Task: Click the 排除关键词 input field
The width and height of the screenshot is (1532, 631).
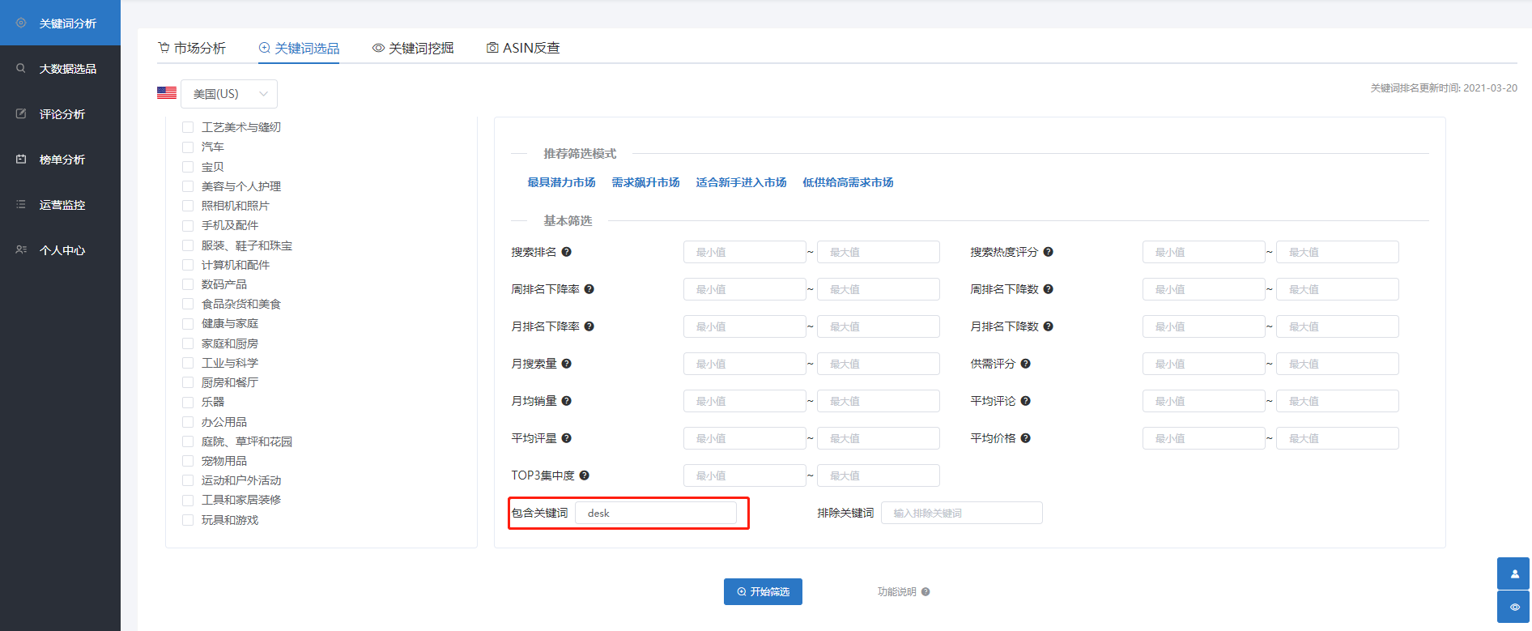Action: pos(962,513)
